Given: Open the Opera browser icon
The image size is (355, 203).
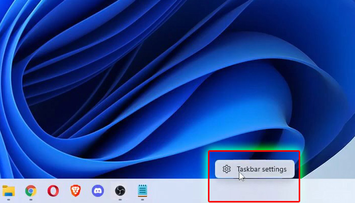Looking at the screenshot, I should pyautogui.click(x=53, y=191).
